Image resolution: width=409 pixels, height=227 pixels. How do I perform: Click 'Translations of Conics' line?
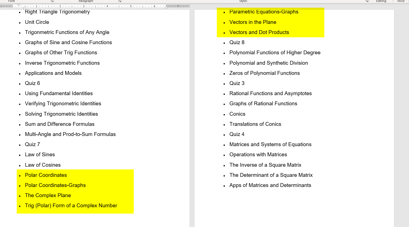coord(255,124)
